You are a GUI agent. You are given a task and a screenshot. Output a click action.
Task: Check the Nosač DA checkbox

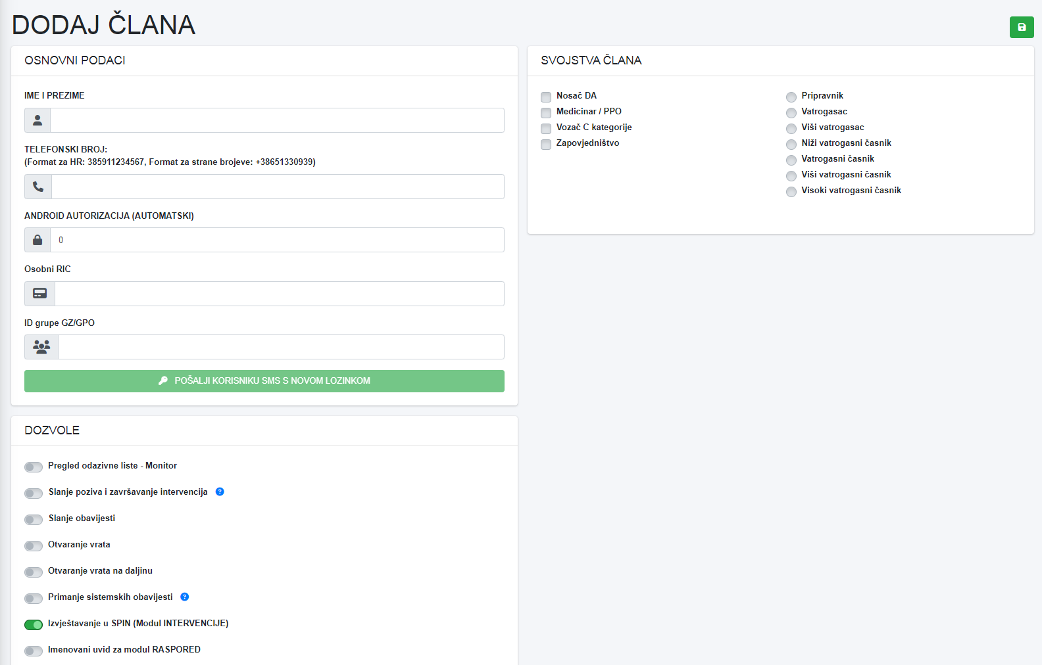(x=546, y=97)
